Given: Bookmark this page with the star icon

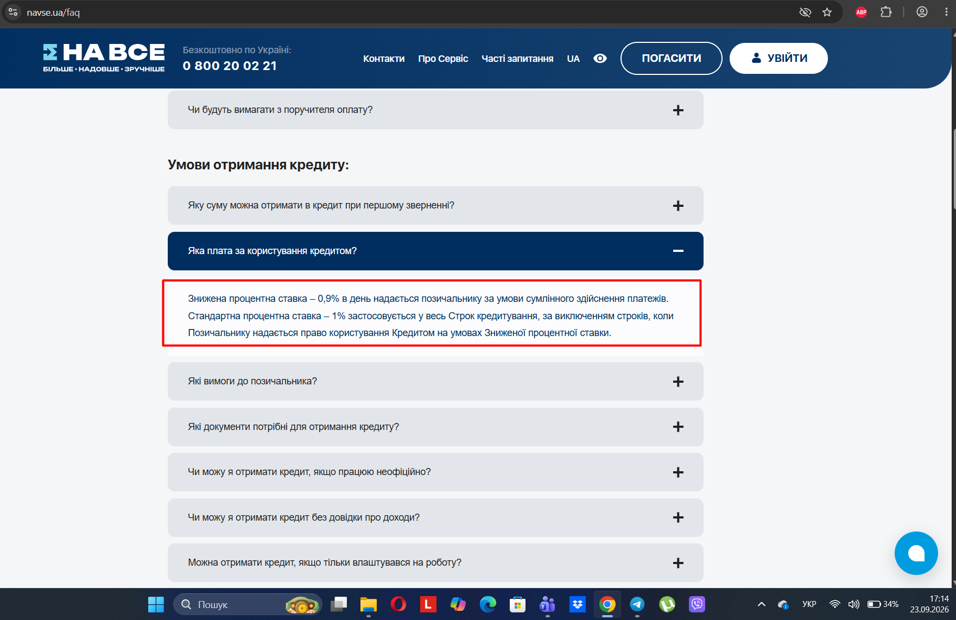Looking at the screenshot, I should (827, 12).
